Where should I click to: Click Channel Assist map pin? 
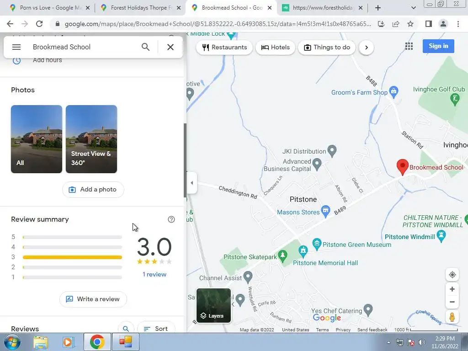[x=248, y=277]
